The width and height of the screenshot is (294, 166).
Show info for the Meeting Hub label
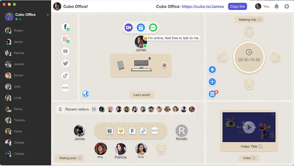click(x=260, y=20)
